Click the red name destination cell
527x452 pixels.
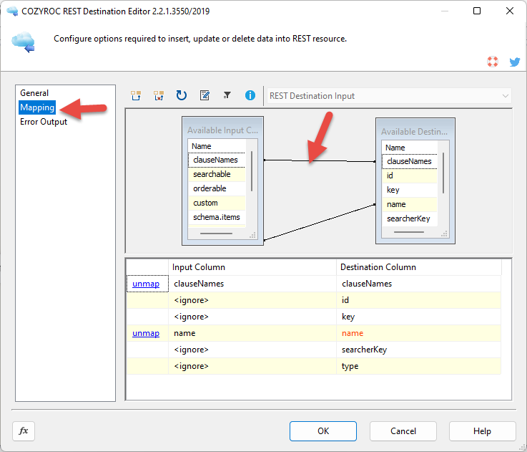coord(418,333)
